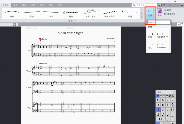Expand the lines gallery fully
Viewport: 184px width, 124px height.
(x=142, y=17)
